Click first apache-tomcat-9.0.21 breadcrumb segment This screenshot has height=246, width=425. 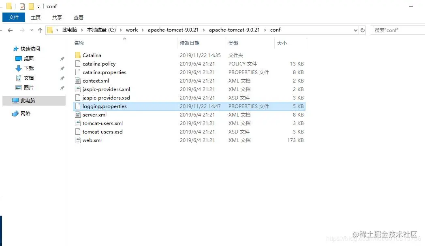point(173,30)
